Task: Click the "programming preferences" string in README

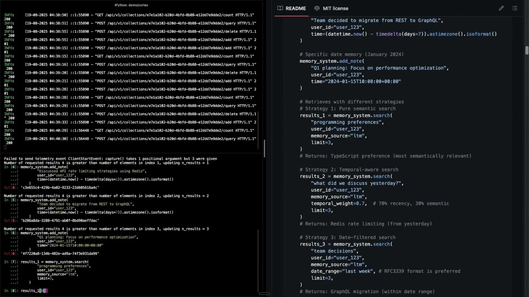Action: coord(347,122)
